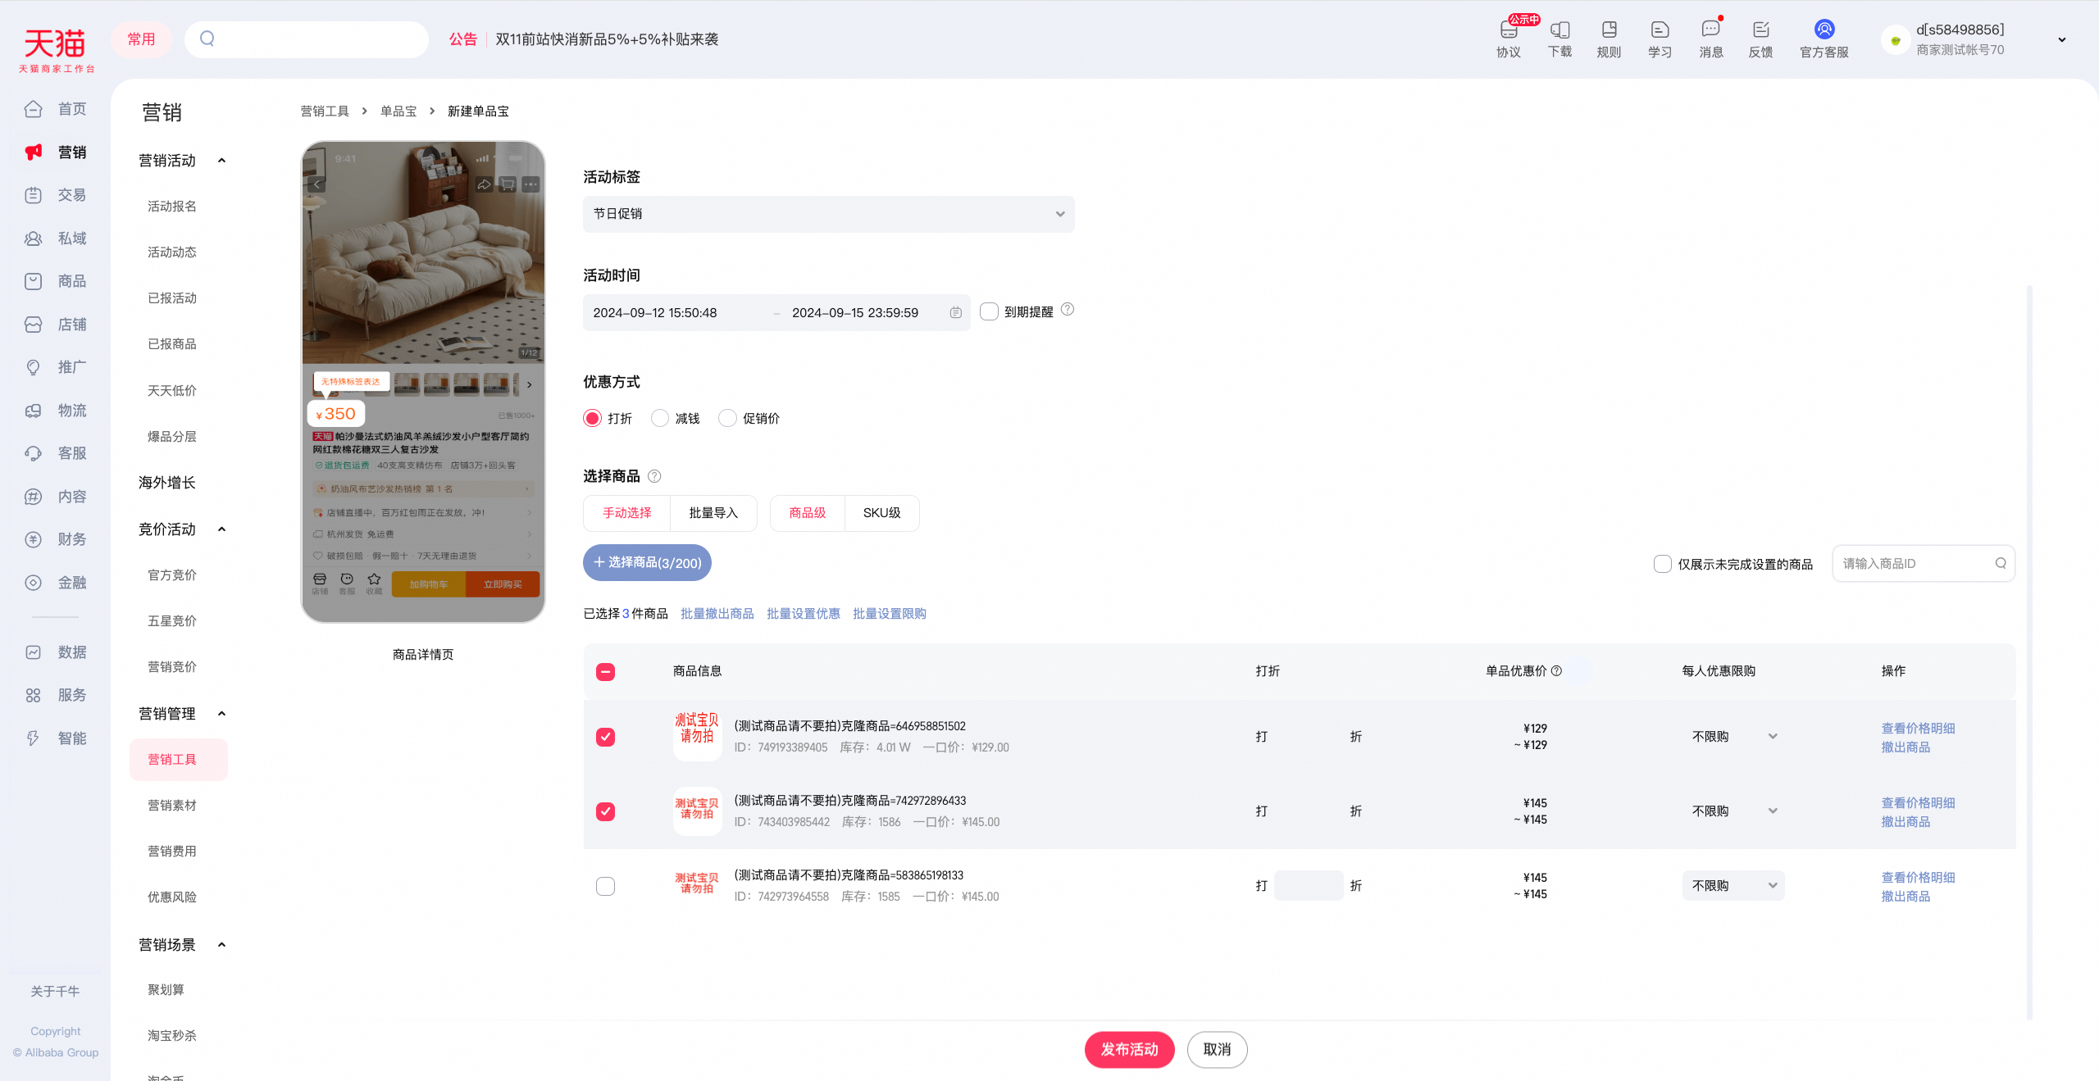Click the calendar icon in date range field

coord(955,312)
